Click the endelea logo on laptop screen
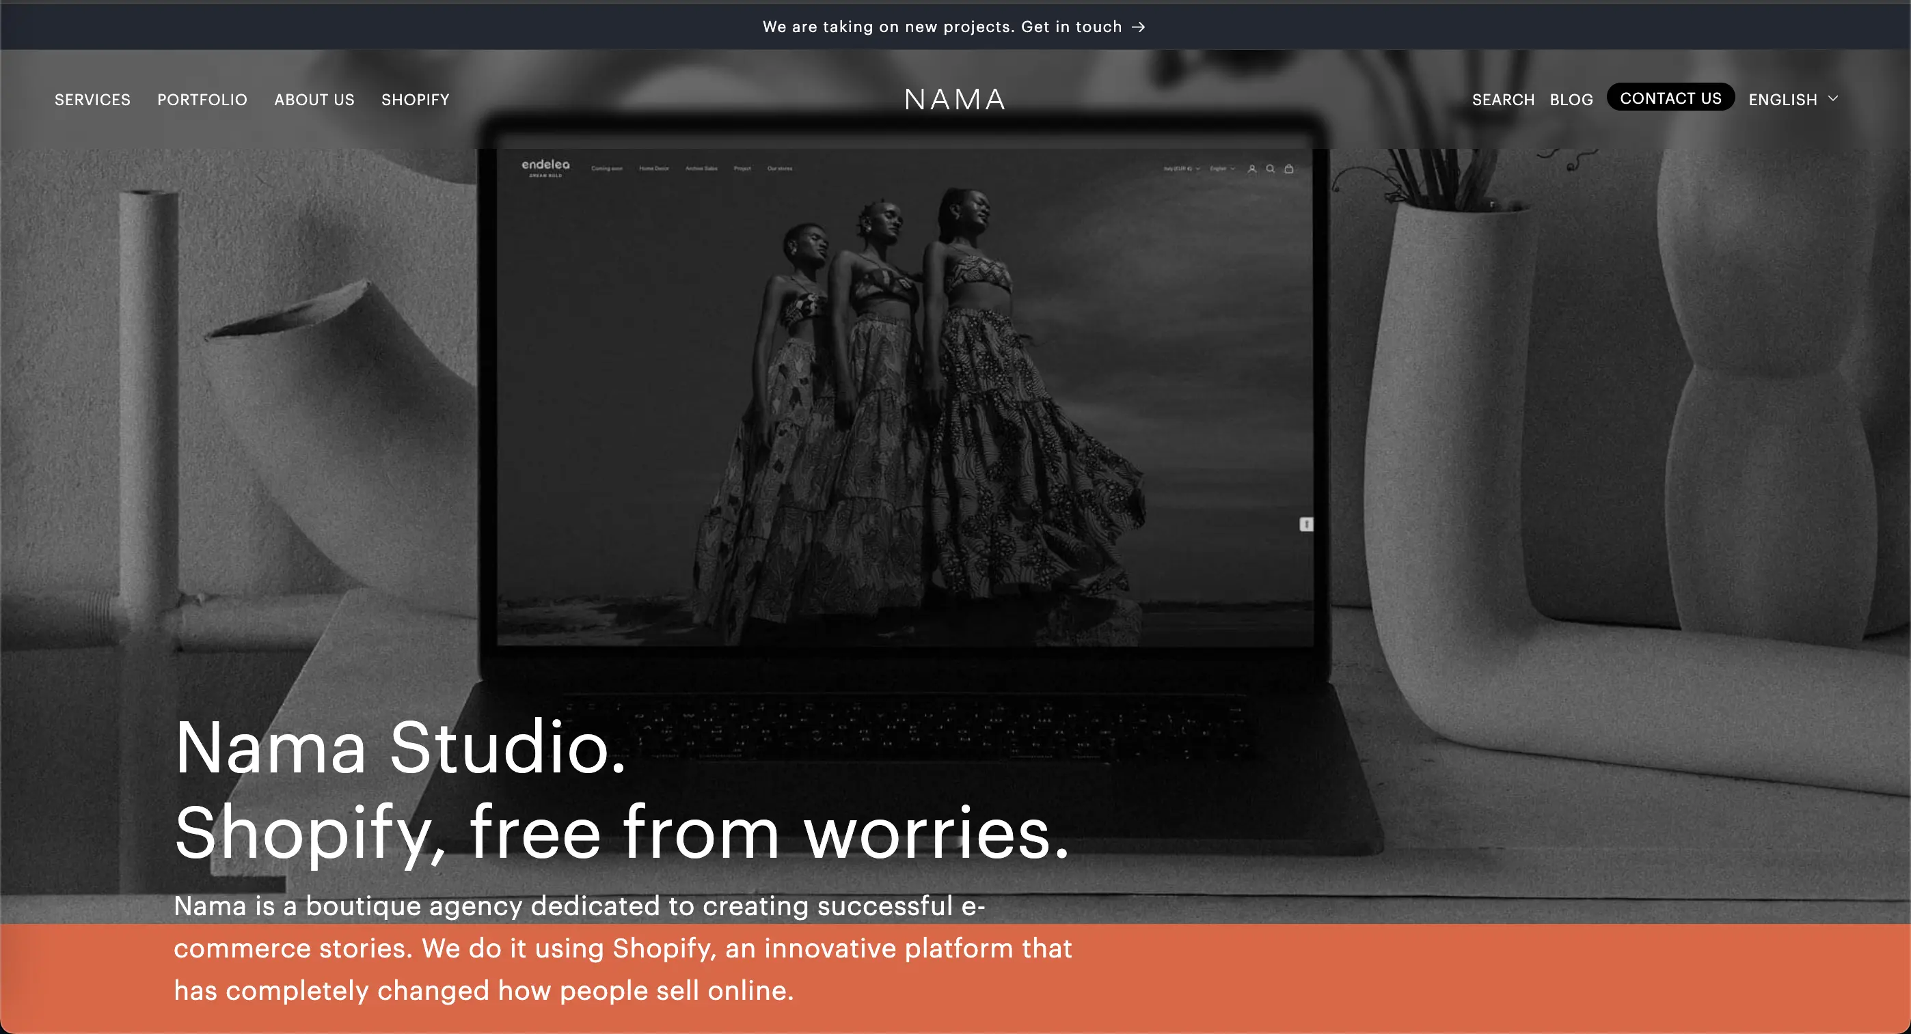Viewport: 1911px width, 1034px height. (545, 167)
